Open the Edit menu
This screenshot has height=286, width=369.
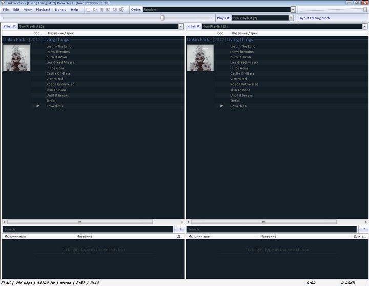[16, 10]
